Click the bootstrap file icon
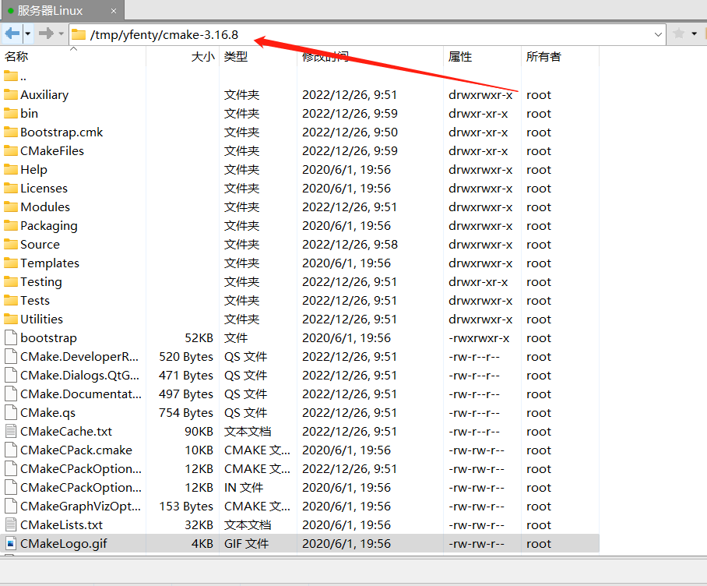Viewport: 707px width, 586px height. pyautogui.click(x=11, y=337)
